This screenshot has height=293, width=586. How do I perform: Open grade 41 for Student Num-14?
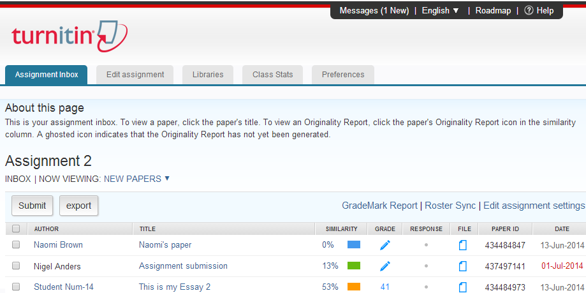pyautogui.click(x=385, y=287)
